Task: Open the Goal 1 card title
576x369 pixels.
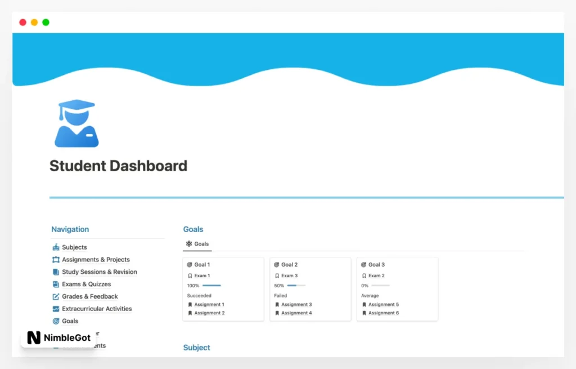Action: tap(202, 265)
